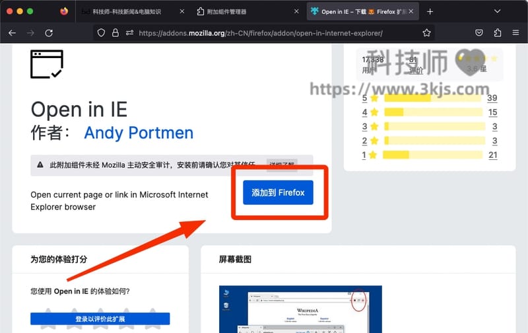The height and width of the screenshot is (333, 528).
Task: Open a new tab with the plus button
Action: [430, 12]
